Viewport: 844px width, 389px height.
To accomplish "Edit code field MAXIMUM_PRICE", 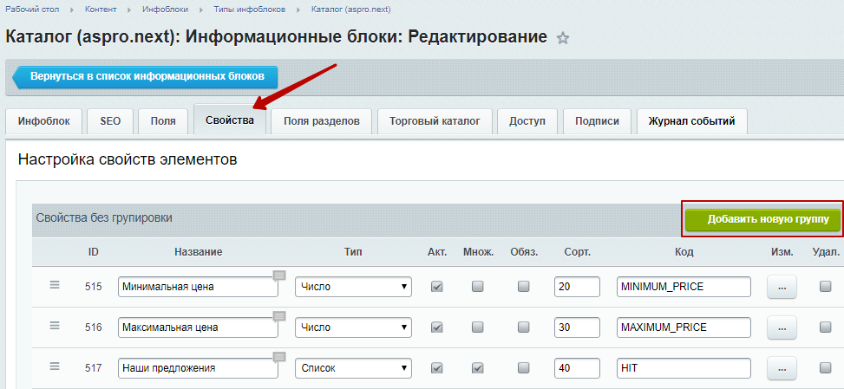I will (x=684, y=327).
